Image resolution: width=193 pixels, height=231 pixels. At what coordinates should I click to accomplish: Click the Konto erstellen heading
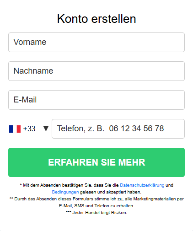[96, 19]
